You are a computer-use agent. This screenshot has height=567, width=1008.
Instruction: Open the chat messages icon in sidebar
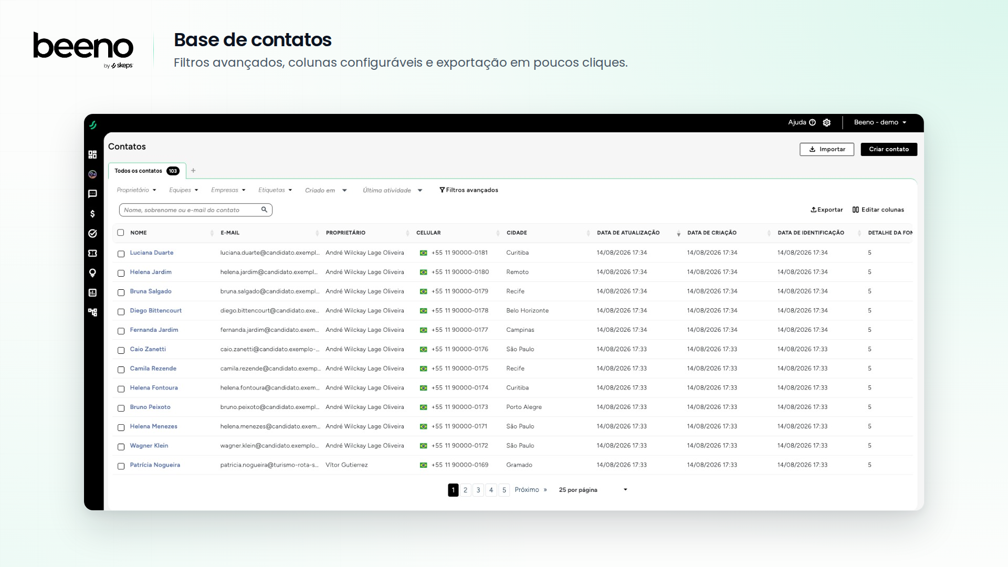92,194
